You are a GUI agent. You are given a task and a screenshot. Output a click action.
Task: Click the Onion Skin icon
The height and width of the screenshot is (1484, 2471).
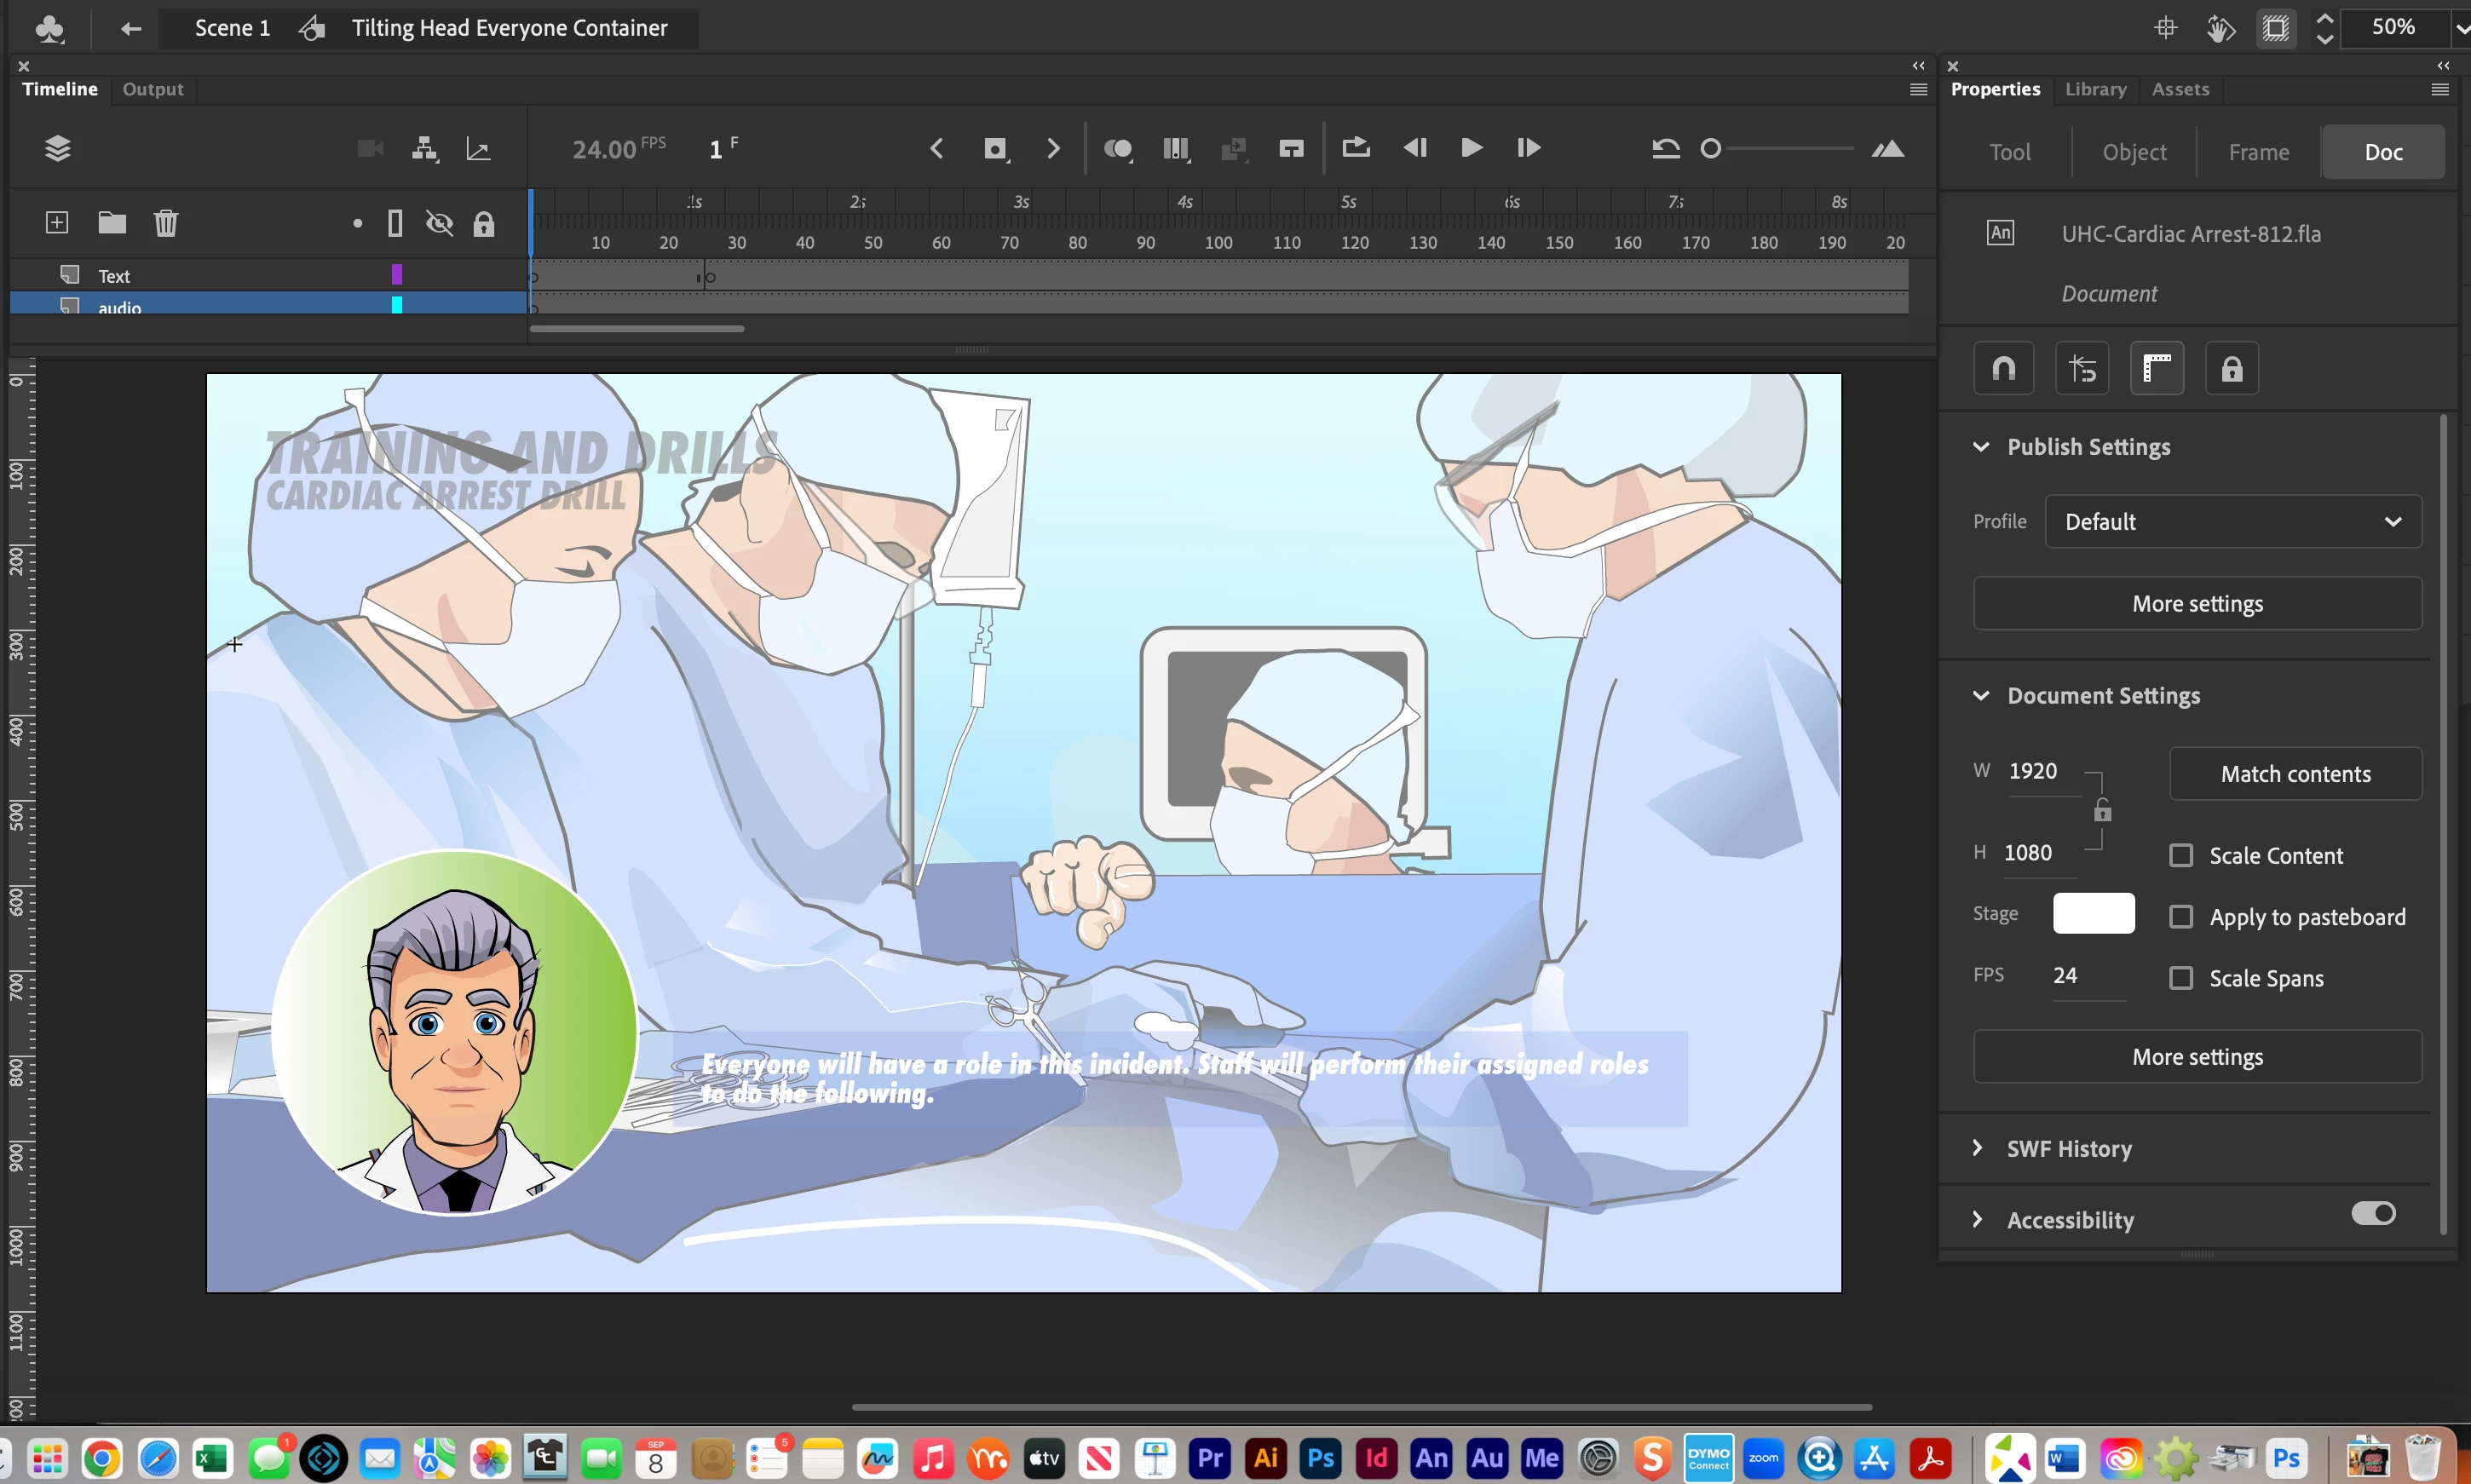click(1117, 149)
